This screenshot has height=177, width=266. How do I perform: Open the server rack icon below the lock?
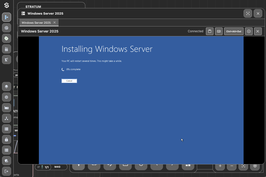7,150
